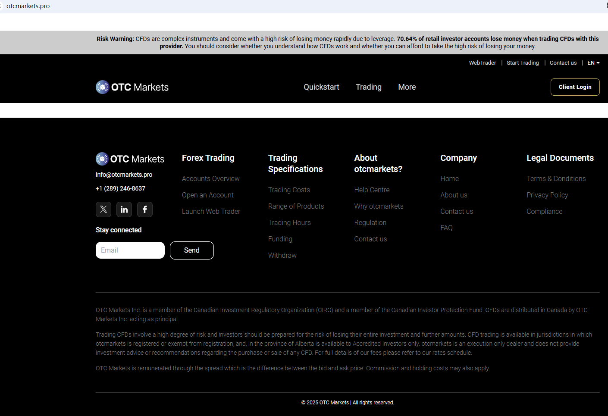The height and width of the screenshot is (416, 608).
Task: Go to Trading Costs page
Action: (289, 190)
